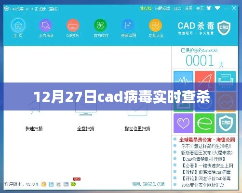Open link 【教程】彻底清除CAD病毒
Image resolution: width=242 pixels, height=193 pixels.
click(x=206, y=172)
